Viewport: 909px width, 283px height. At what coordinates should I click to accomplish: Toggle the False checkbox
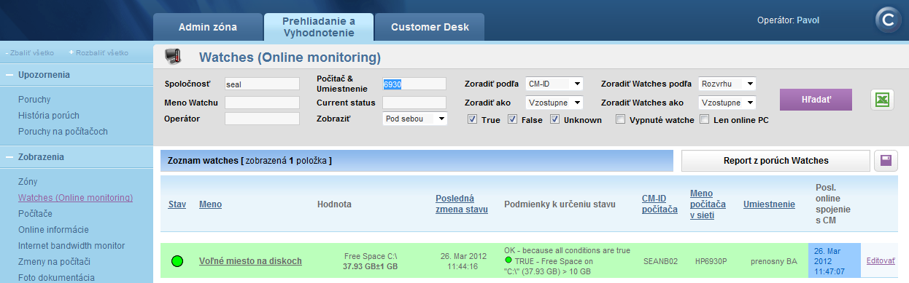pos(513,119)
